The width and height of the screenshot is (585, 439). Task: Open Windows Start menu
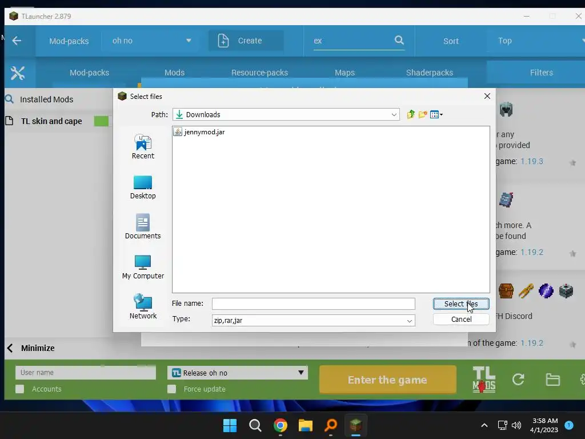coord(230,425)
